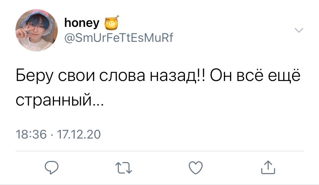Like the tweet with the heart icon
This screenshot has width=319, height=185.
pyautogui.click(x=196, y=168)
